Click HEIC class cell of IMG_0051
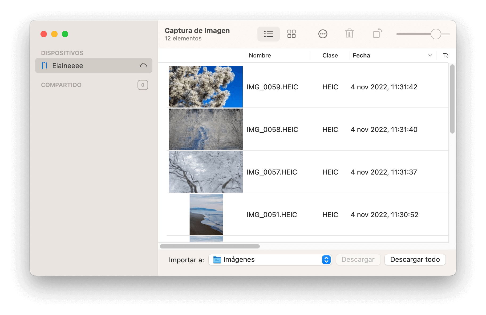The height and width of the screenshot is (315, 486). [330, 215]
